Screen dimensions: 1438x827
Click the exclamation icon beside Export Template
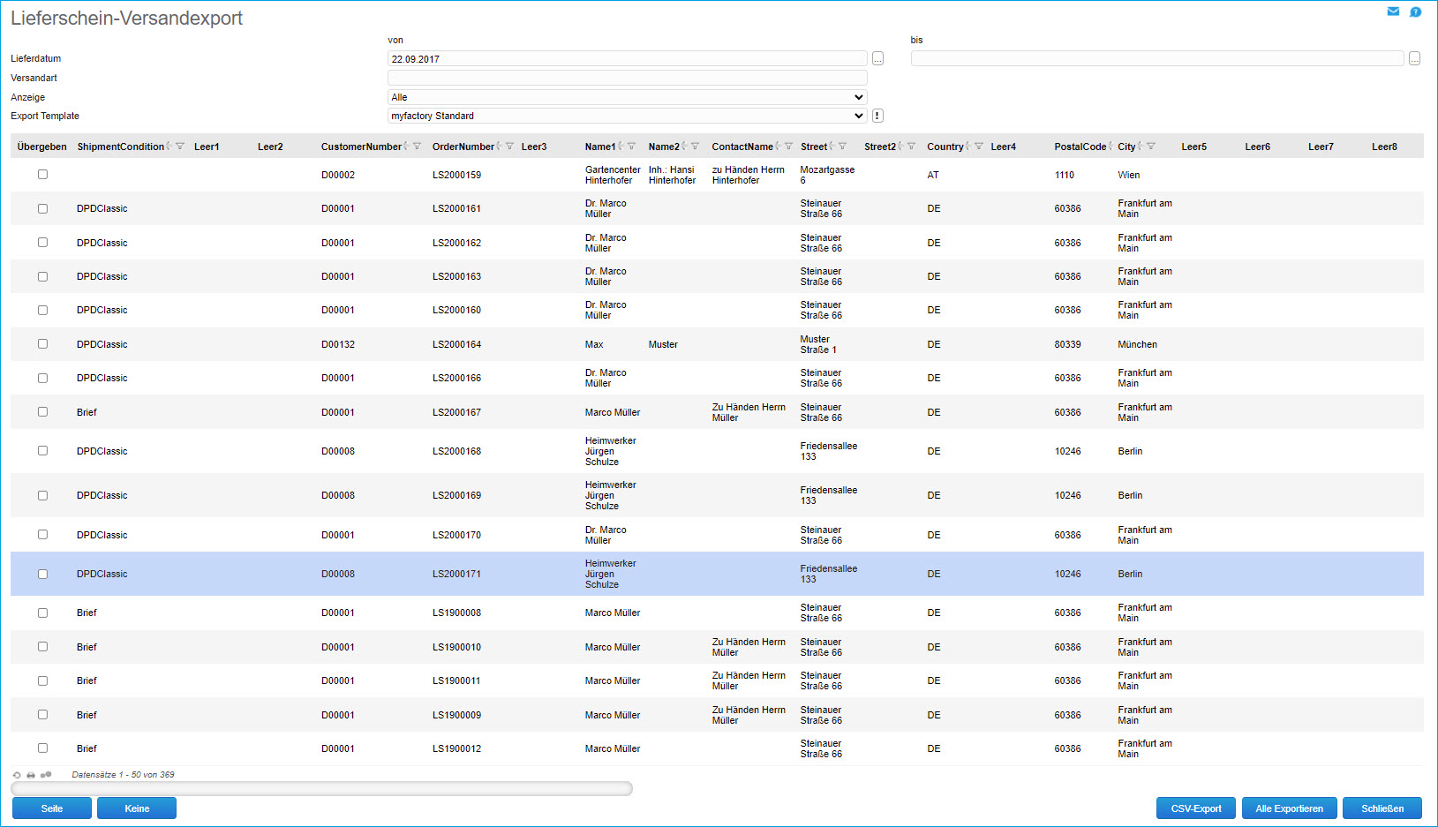877,116
